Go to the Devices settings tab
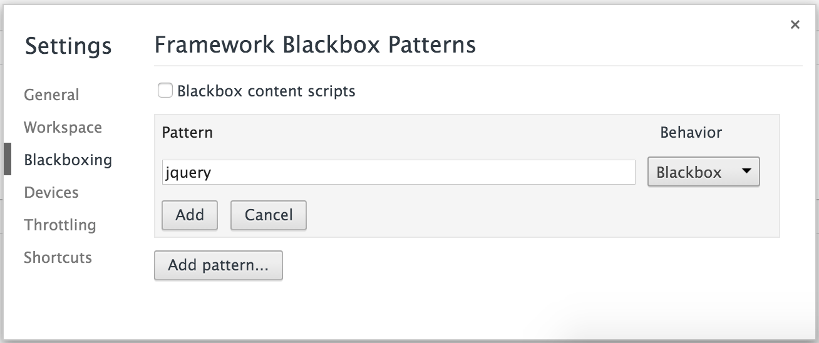This screenshot has width=819, height=343. pos(51,193)
